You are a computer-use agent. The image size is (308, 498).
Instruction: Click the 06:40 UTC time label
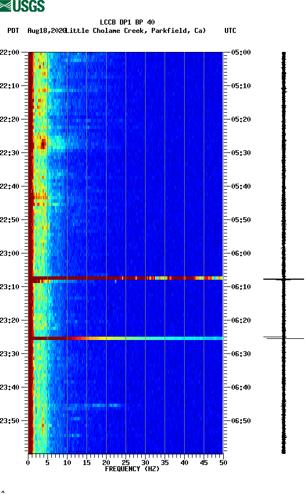241,387
